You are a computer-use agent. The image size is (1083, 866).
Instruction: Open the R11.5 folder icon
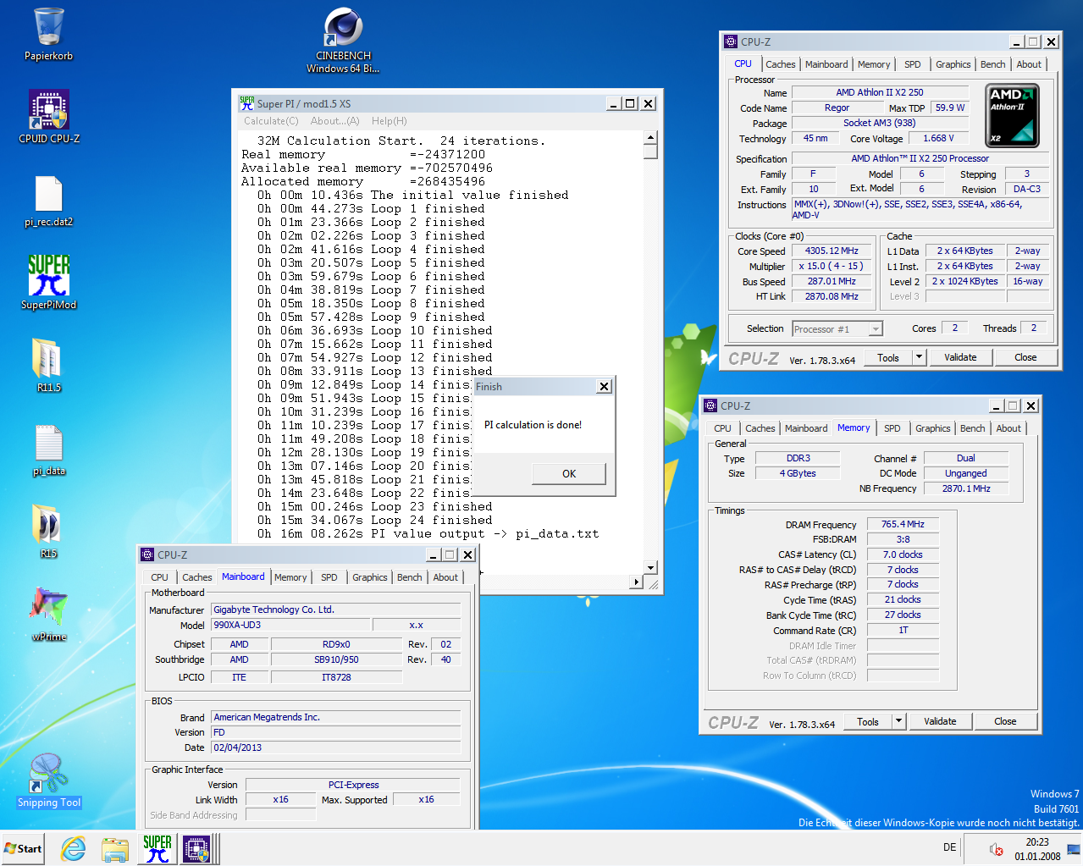coord(49,365)
